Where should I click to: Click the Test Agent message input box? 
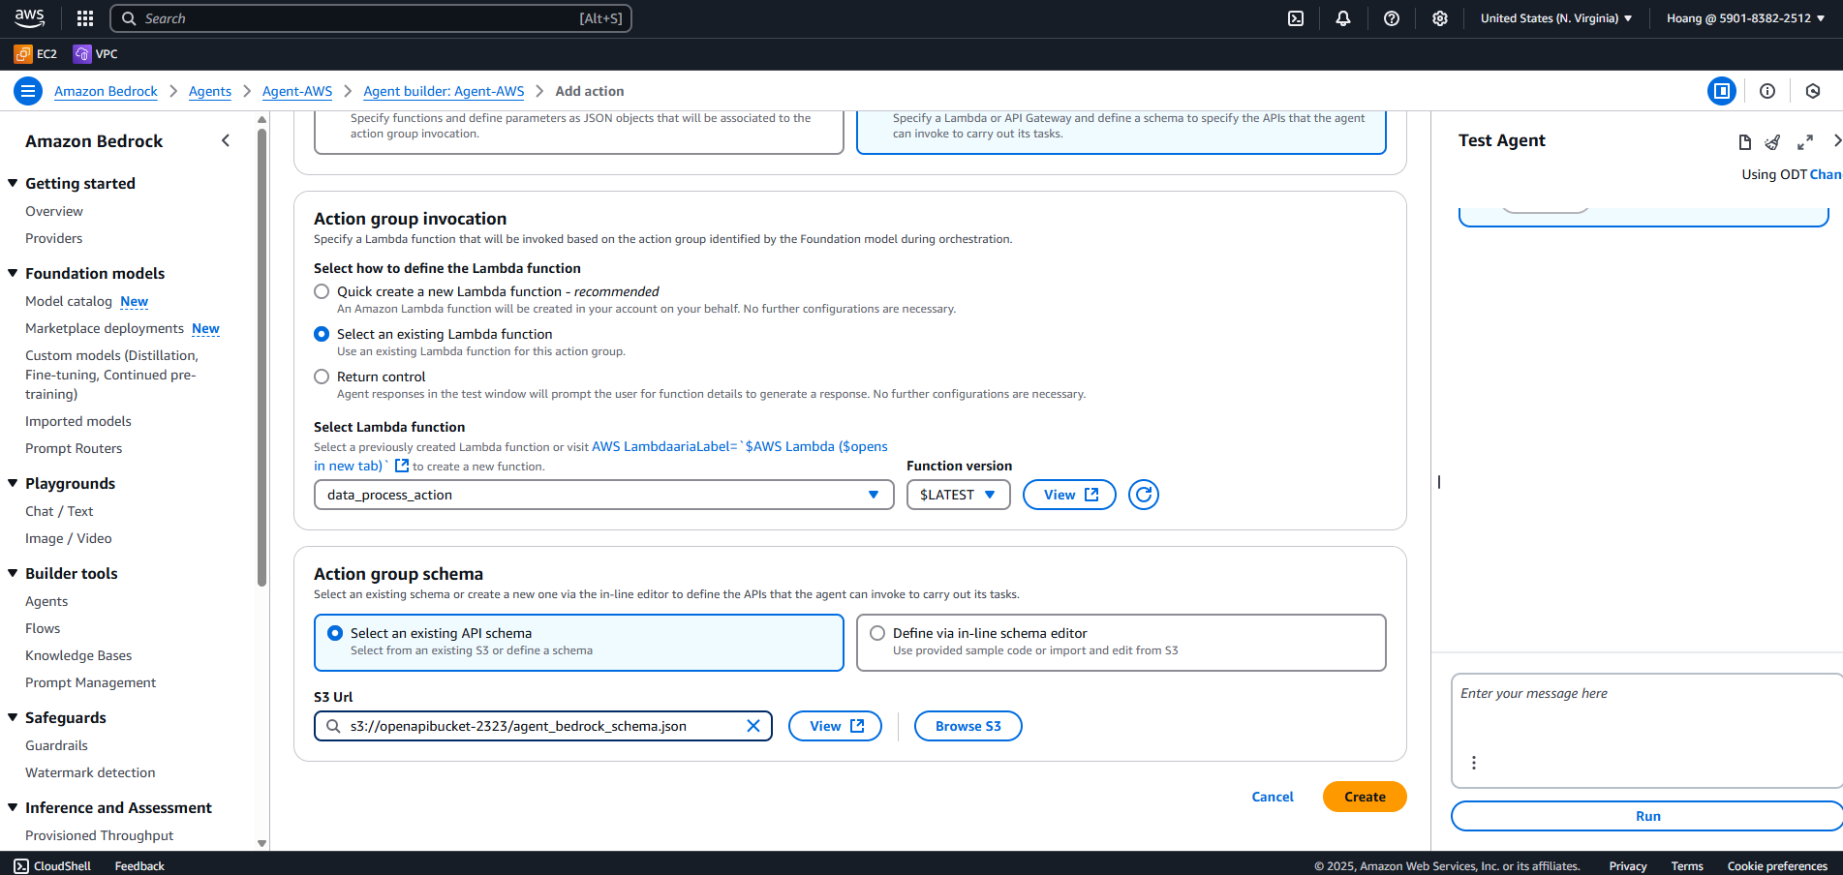1646,731
